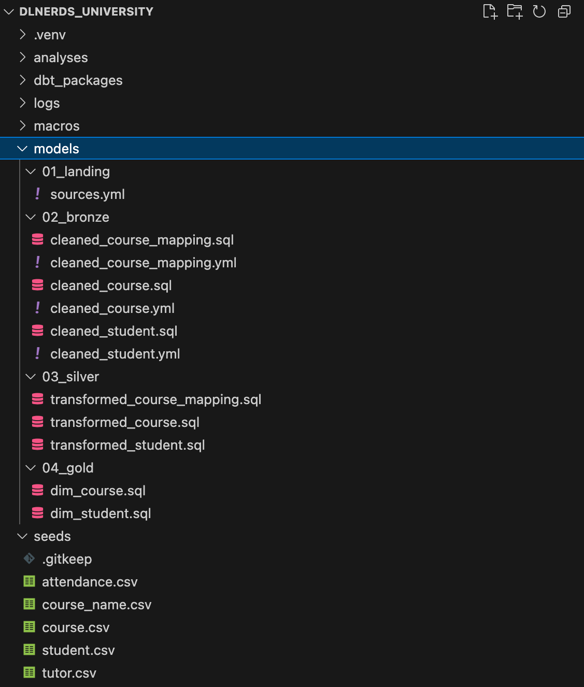Screen dimensions: 584x687
Task: Click the New Folder icon
Action: (x=515, y=11)
